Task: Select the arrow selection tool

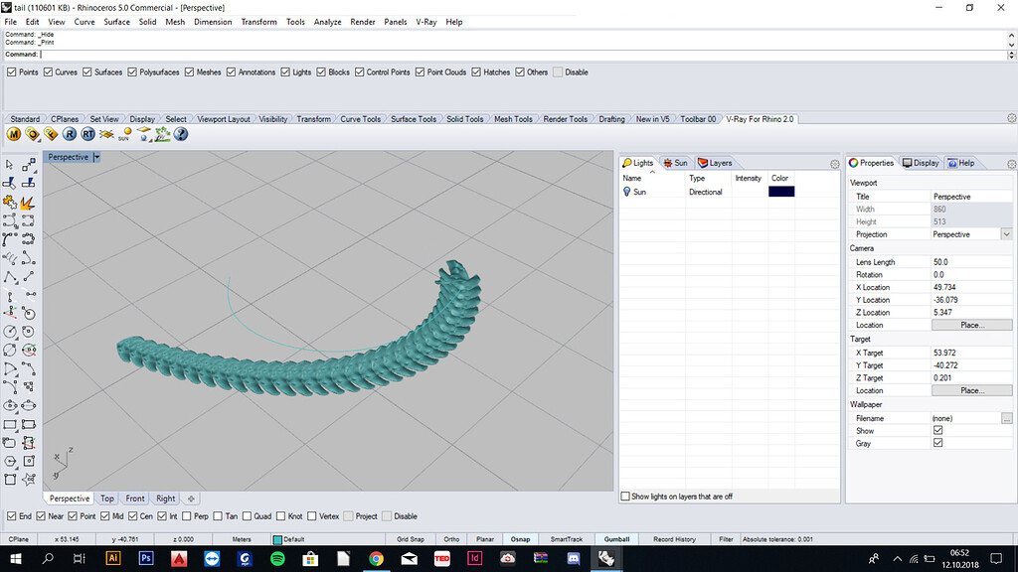Action: [x=11, y=165]
